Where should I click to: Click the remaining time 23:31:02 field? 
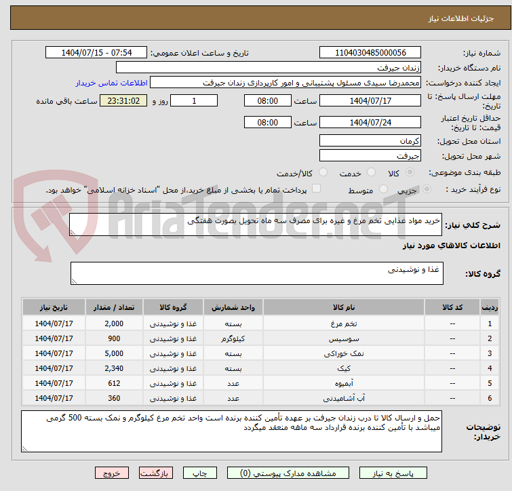click(123, 100)
